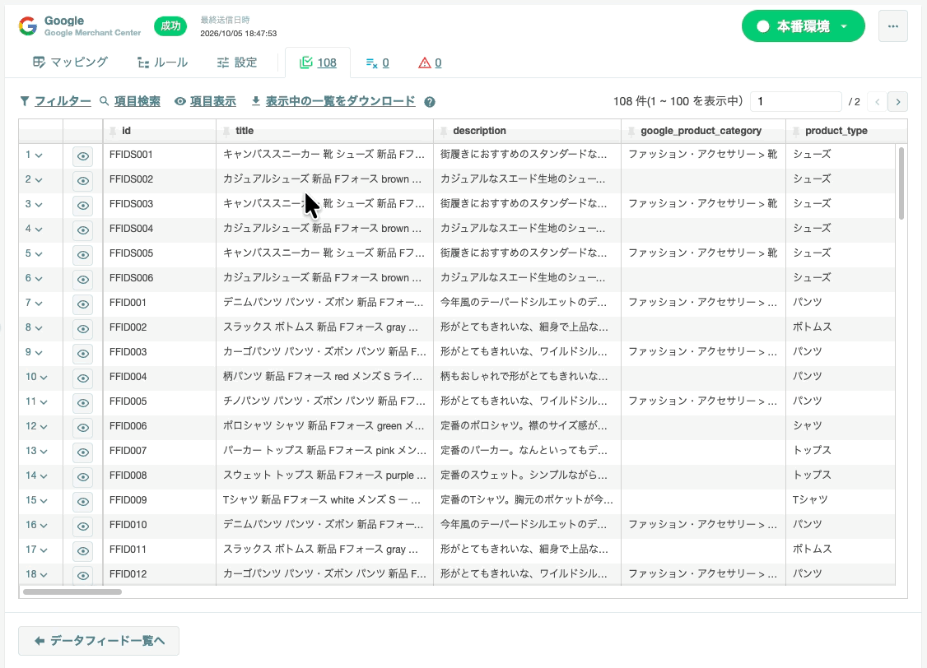This screenshot has width=927, height=668.
Task: Toggle eye icon for FFID004 row
Action: click(x=83, y=378)
